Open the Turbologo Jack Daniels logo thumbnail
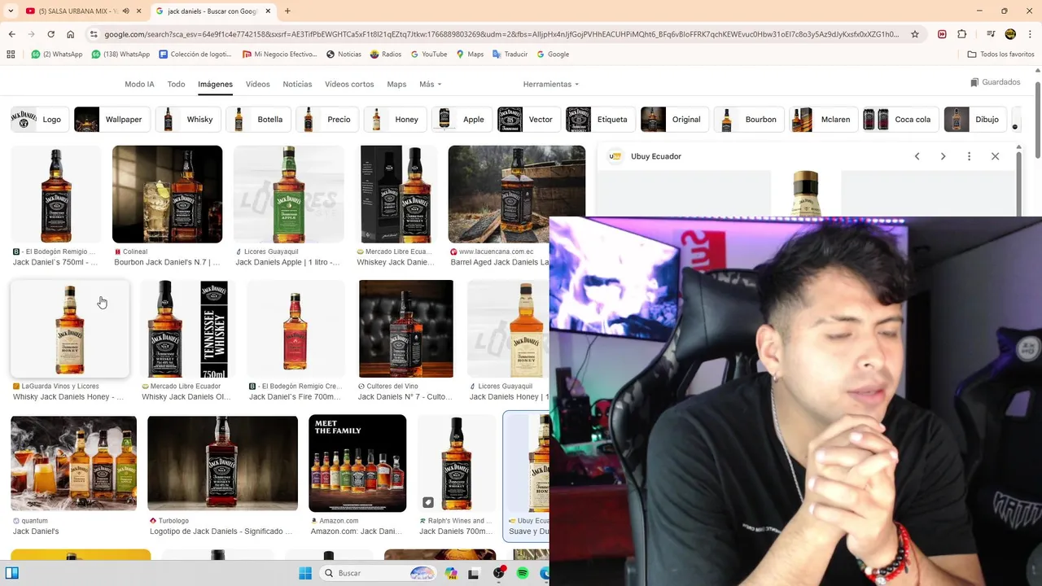The height and width of the screenshot is (586, 1042). [222, 463]
